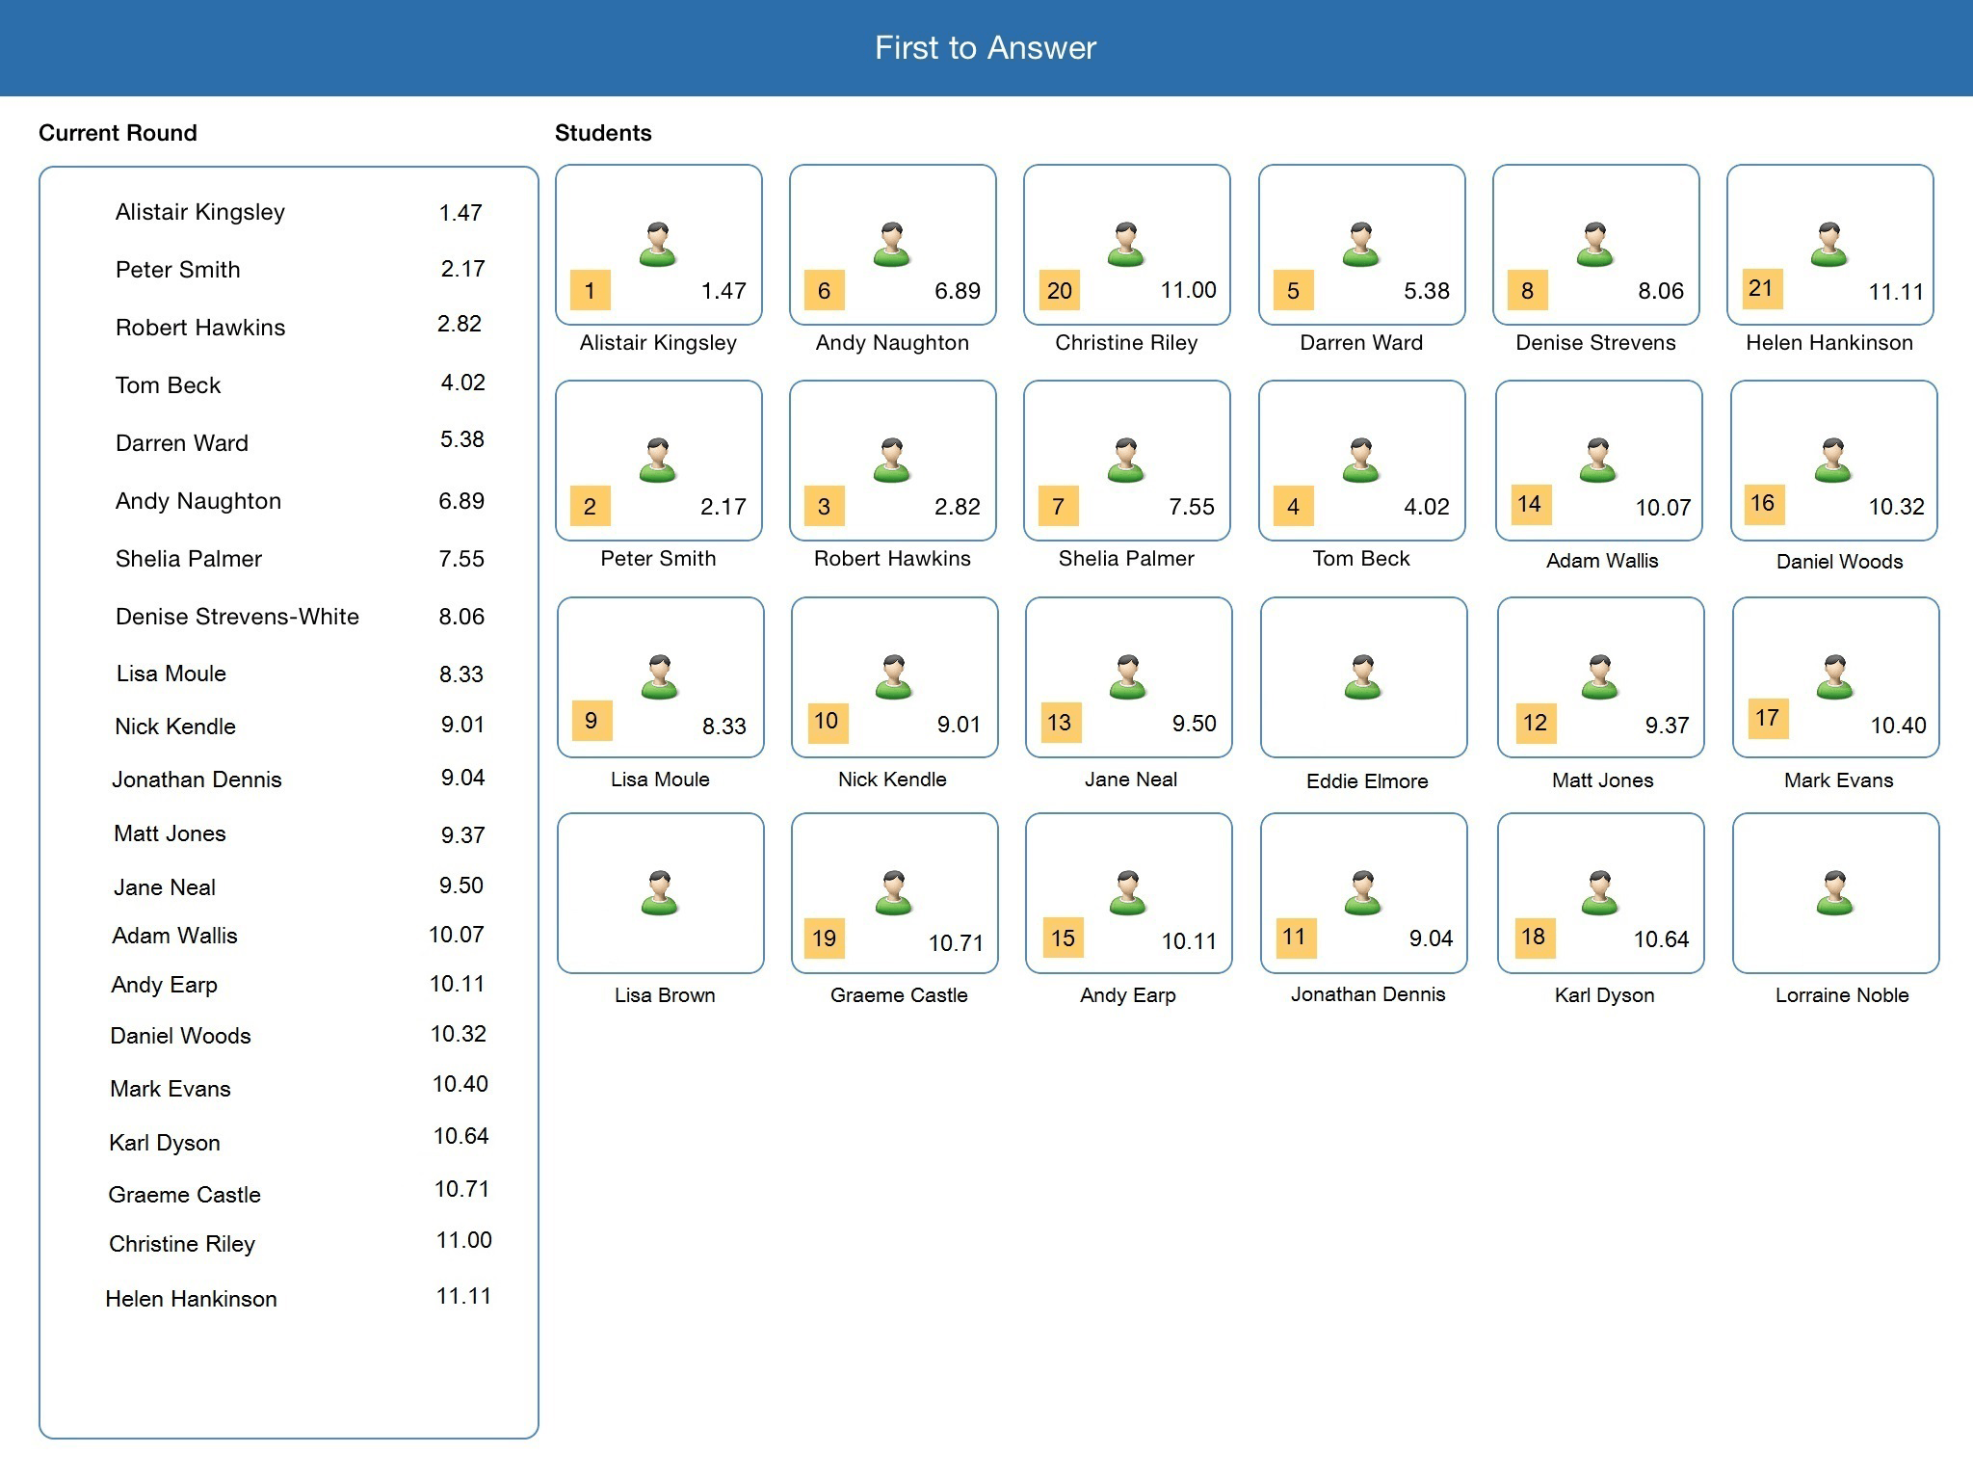This screenshot has height=1480, width=1973.
Task: Click Shelia Palmer's 7.55 time in tile
Action: tap(1191, 507)
